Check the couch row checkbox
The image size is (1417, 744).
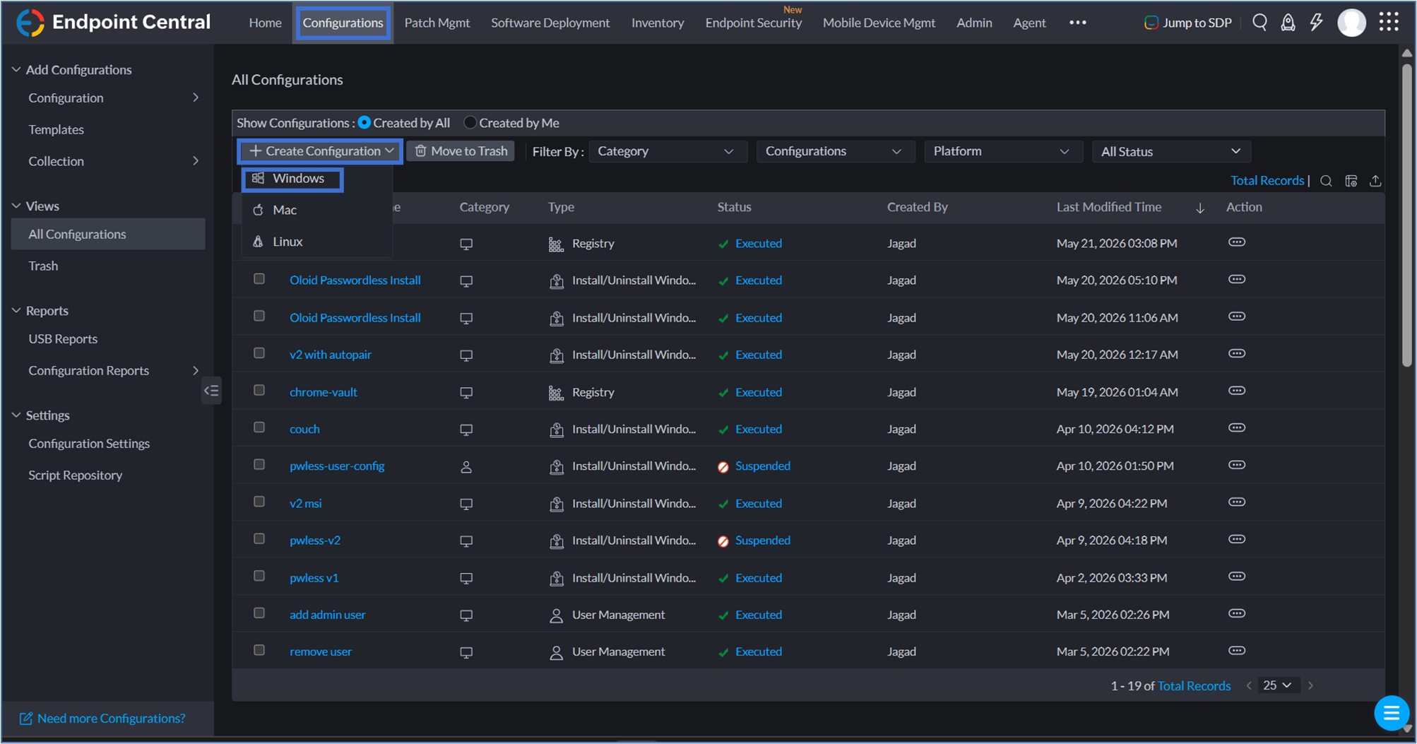(259, 427)
